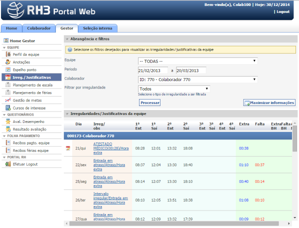Open Gestão de metas icon
This screenshot has width=299, height=228.
pyautogui.click(x=8, y=100)
